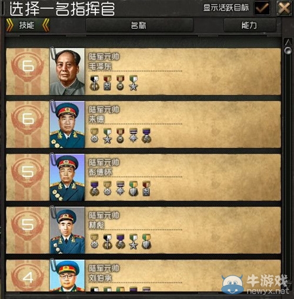Sort list by 能力 header
Viewport: 294px width, 299px height.
pyautogui.click(x=250, y=25)
